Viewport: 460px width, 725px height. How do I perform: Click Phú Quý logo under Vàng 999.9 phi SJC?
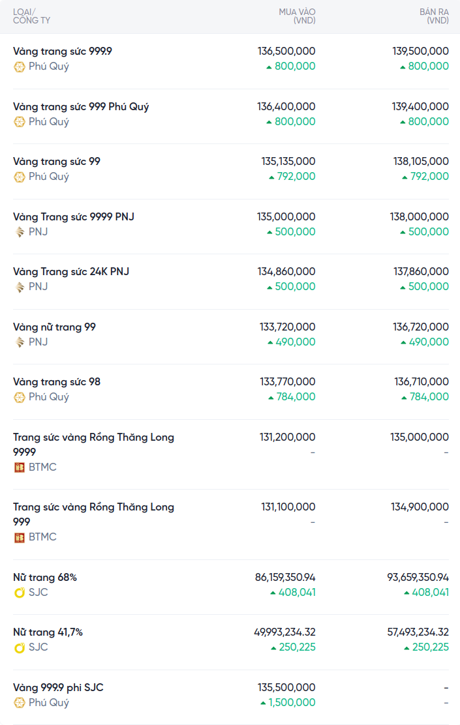20,703
